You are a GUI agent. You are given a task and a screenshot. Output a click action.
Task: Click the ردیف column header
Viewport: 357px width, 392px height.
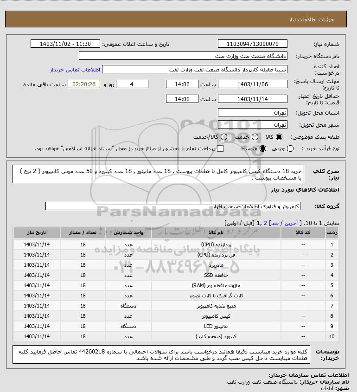coord(332,233)
